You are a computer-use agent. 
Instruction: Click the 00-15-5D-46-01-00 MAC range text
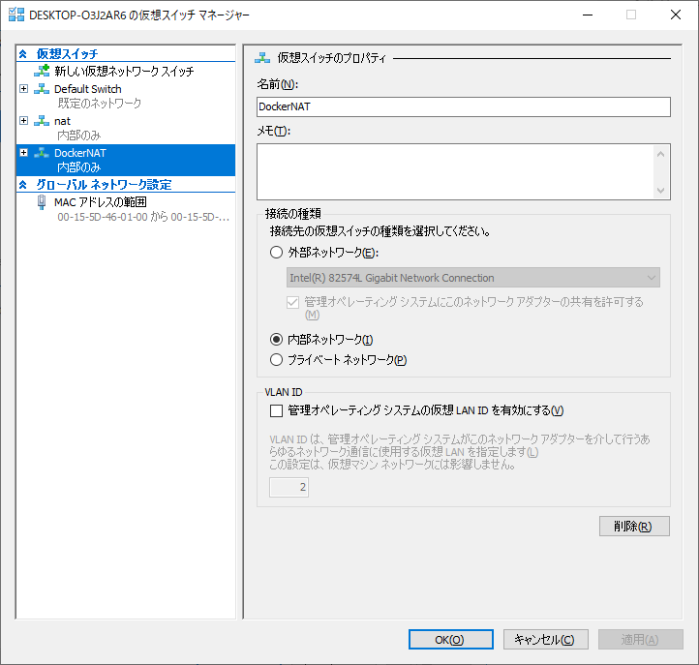(143, 217)
